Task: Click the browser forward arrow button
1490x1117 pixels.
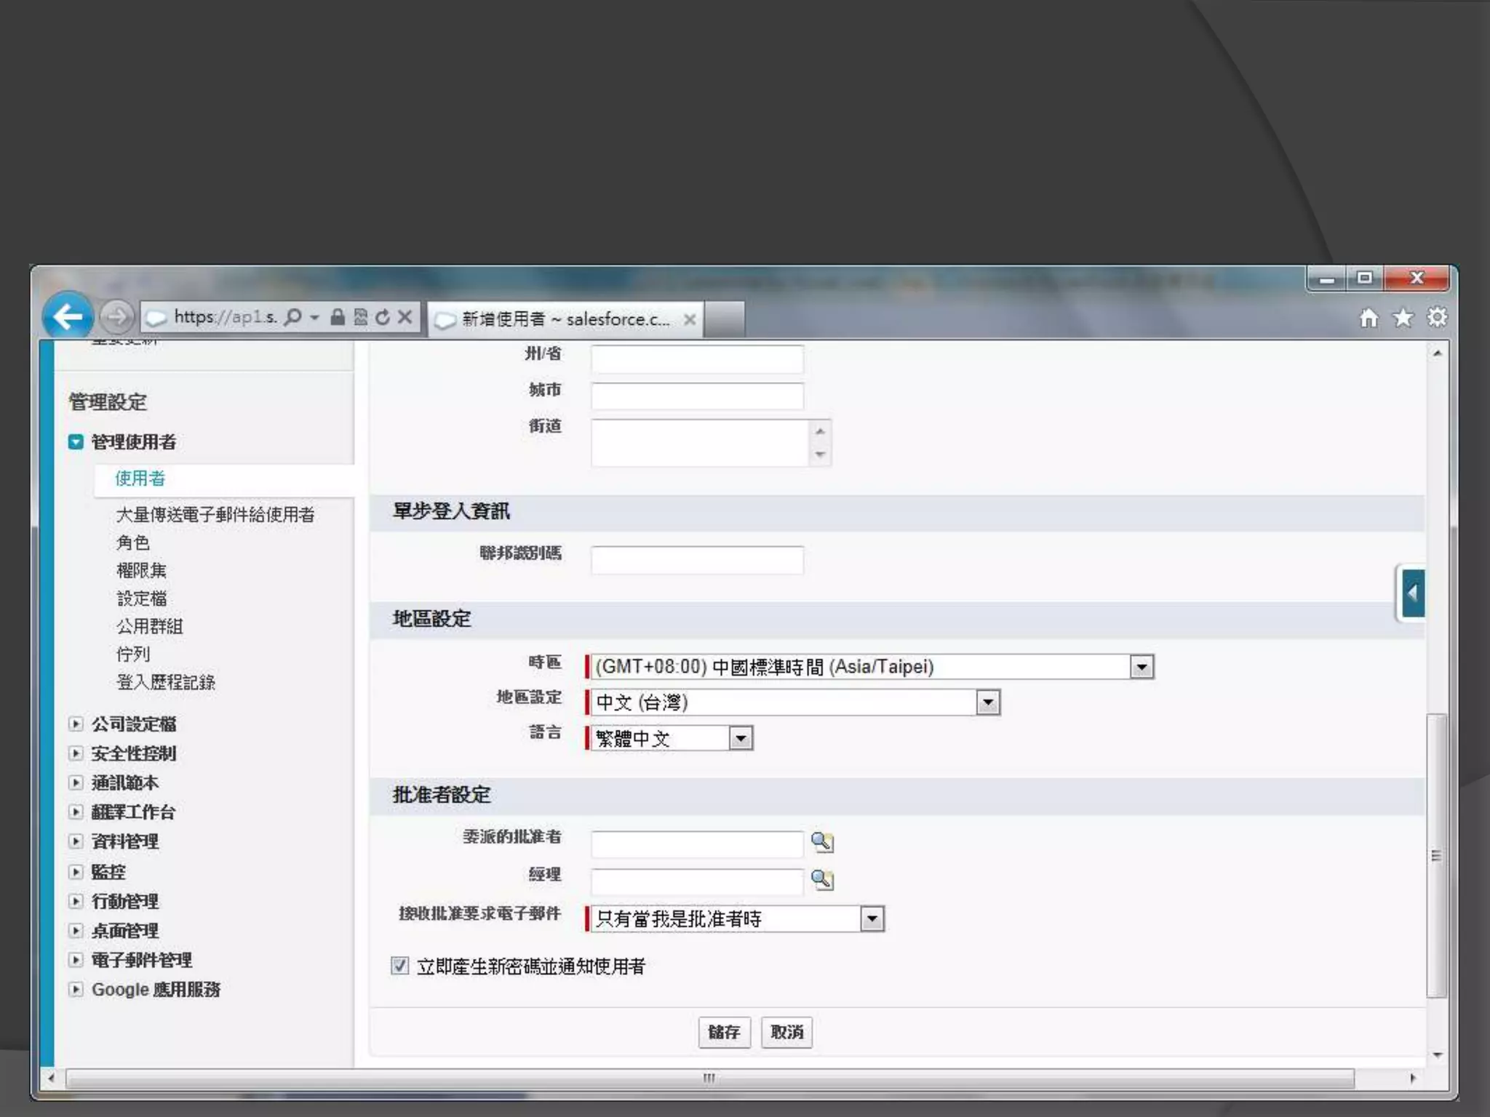Action: point(116,317)
